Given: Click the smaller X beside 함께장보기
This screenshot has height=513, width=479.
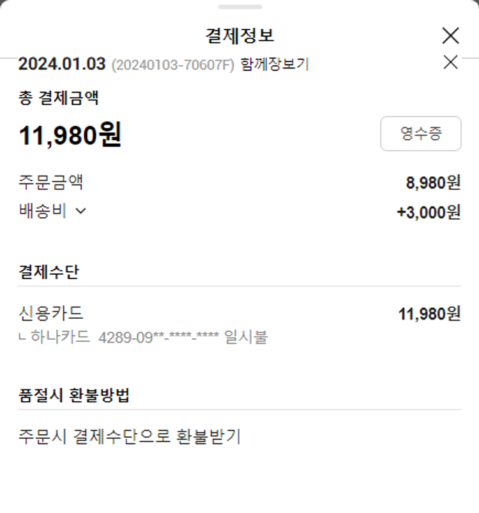Looking at the screenshot, I should (x=450, y=62).
